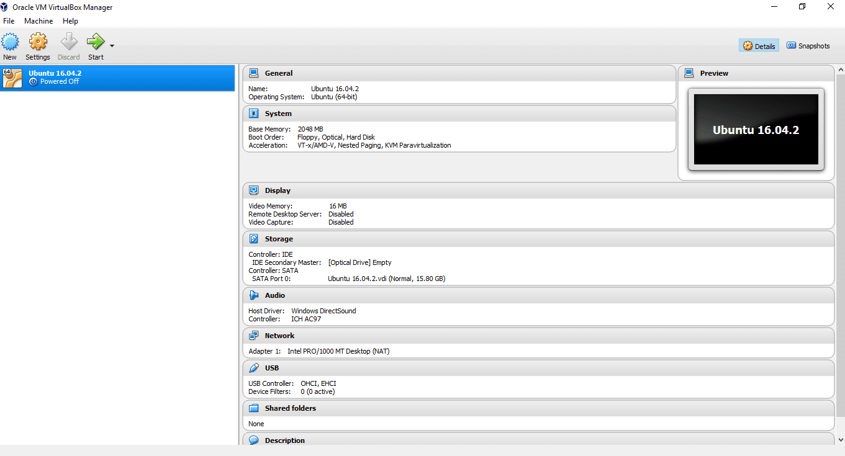Open the Settings gear icon

[38, 42]
